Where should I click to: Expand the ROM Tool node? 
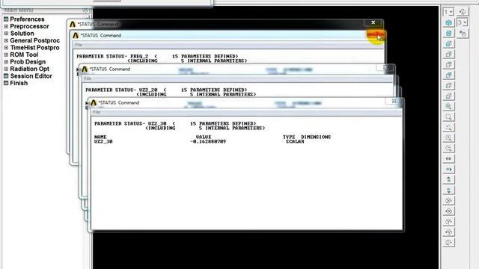pyautogui.click(x=6, y=55)
